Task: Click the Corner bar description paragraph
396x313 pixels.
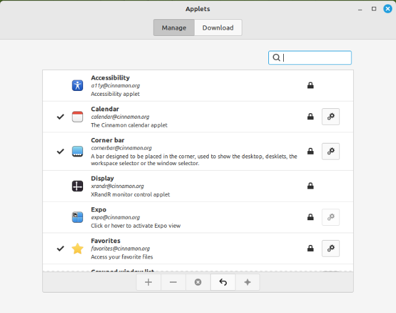Action: [194, 160]
